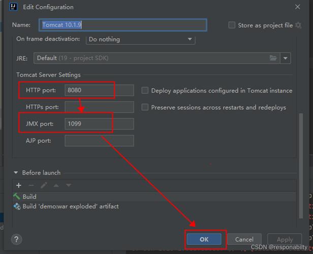Viewport: 313px width, 254px height.
Task: Click the Apply button
Action: click(285, 239)
